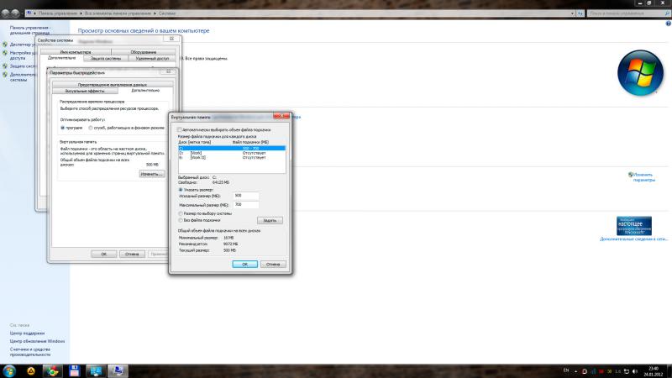Image resolution: width=672 pixels, height=378 pixels.
Task: Open the address bar history dropdown
Action: (x=572, y=13)
